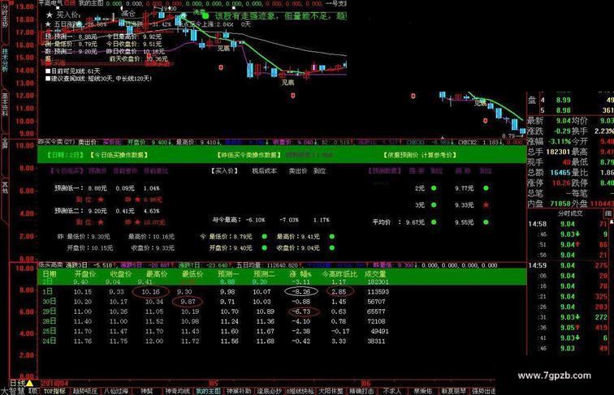This screenshot has height=395, width=614.
Task: Open the 神奇均线 indicator tab
Action: pyautogui.click(x=177, y=391)
